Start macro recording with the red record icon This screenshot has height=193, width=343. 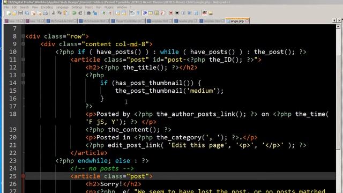[171, 13]
